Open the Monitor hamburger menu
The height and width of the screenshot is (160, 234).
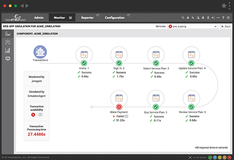tap(70, 18)
